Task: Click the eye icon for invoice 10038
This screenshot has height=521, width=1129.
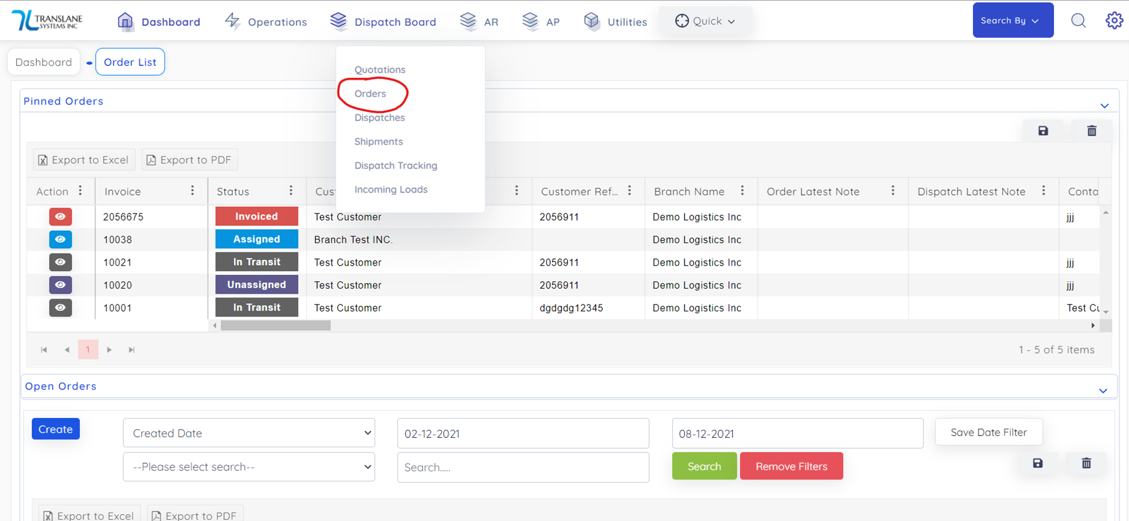Action: pos(60,239)
